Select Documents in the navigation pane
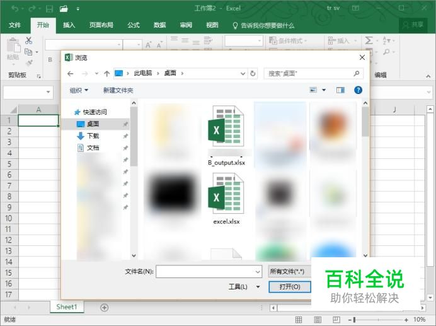This screenshot has width=436, height=326. (x=93, y=148)
